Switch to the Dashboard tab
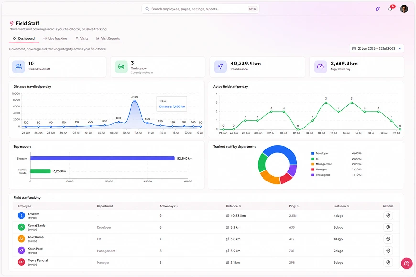 tap(24, 38)
